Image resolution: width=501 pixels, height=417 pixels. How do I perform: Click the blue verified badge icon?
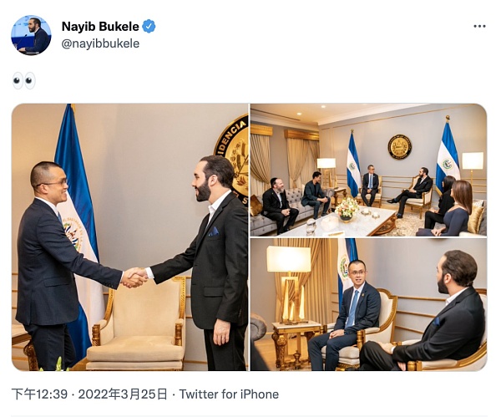coord(149,26)
